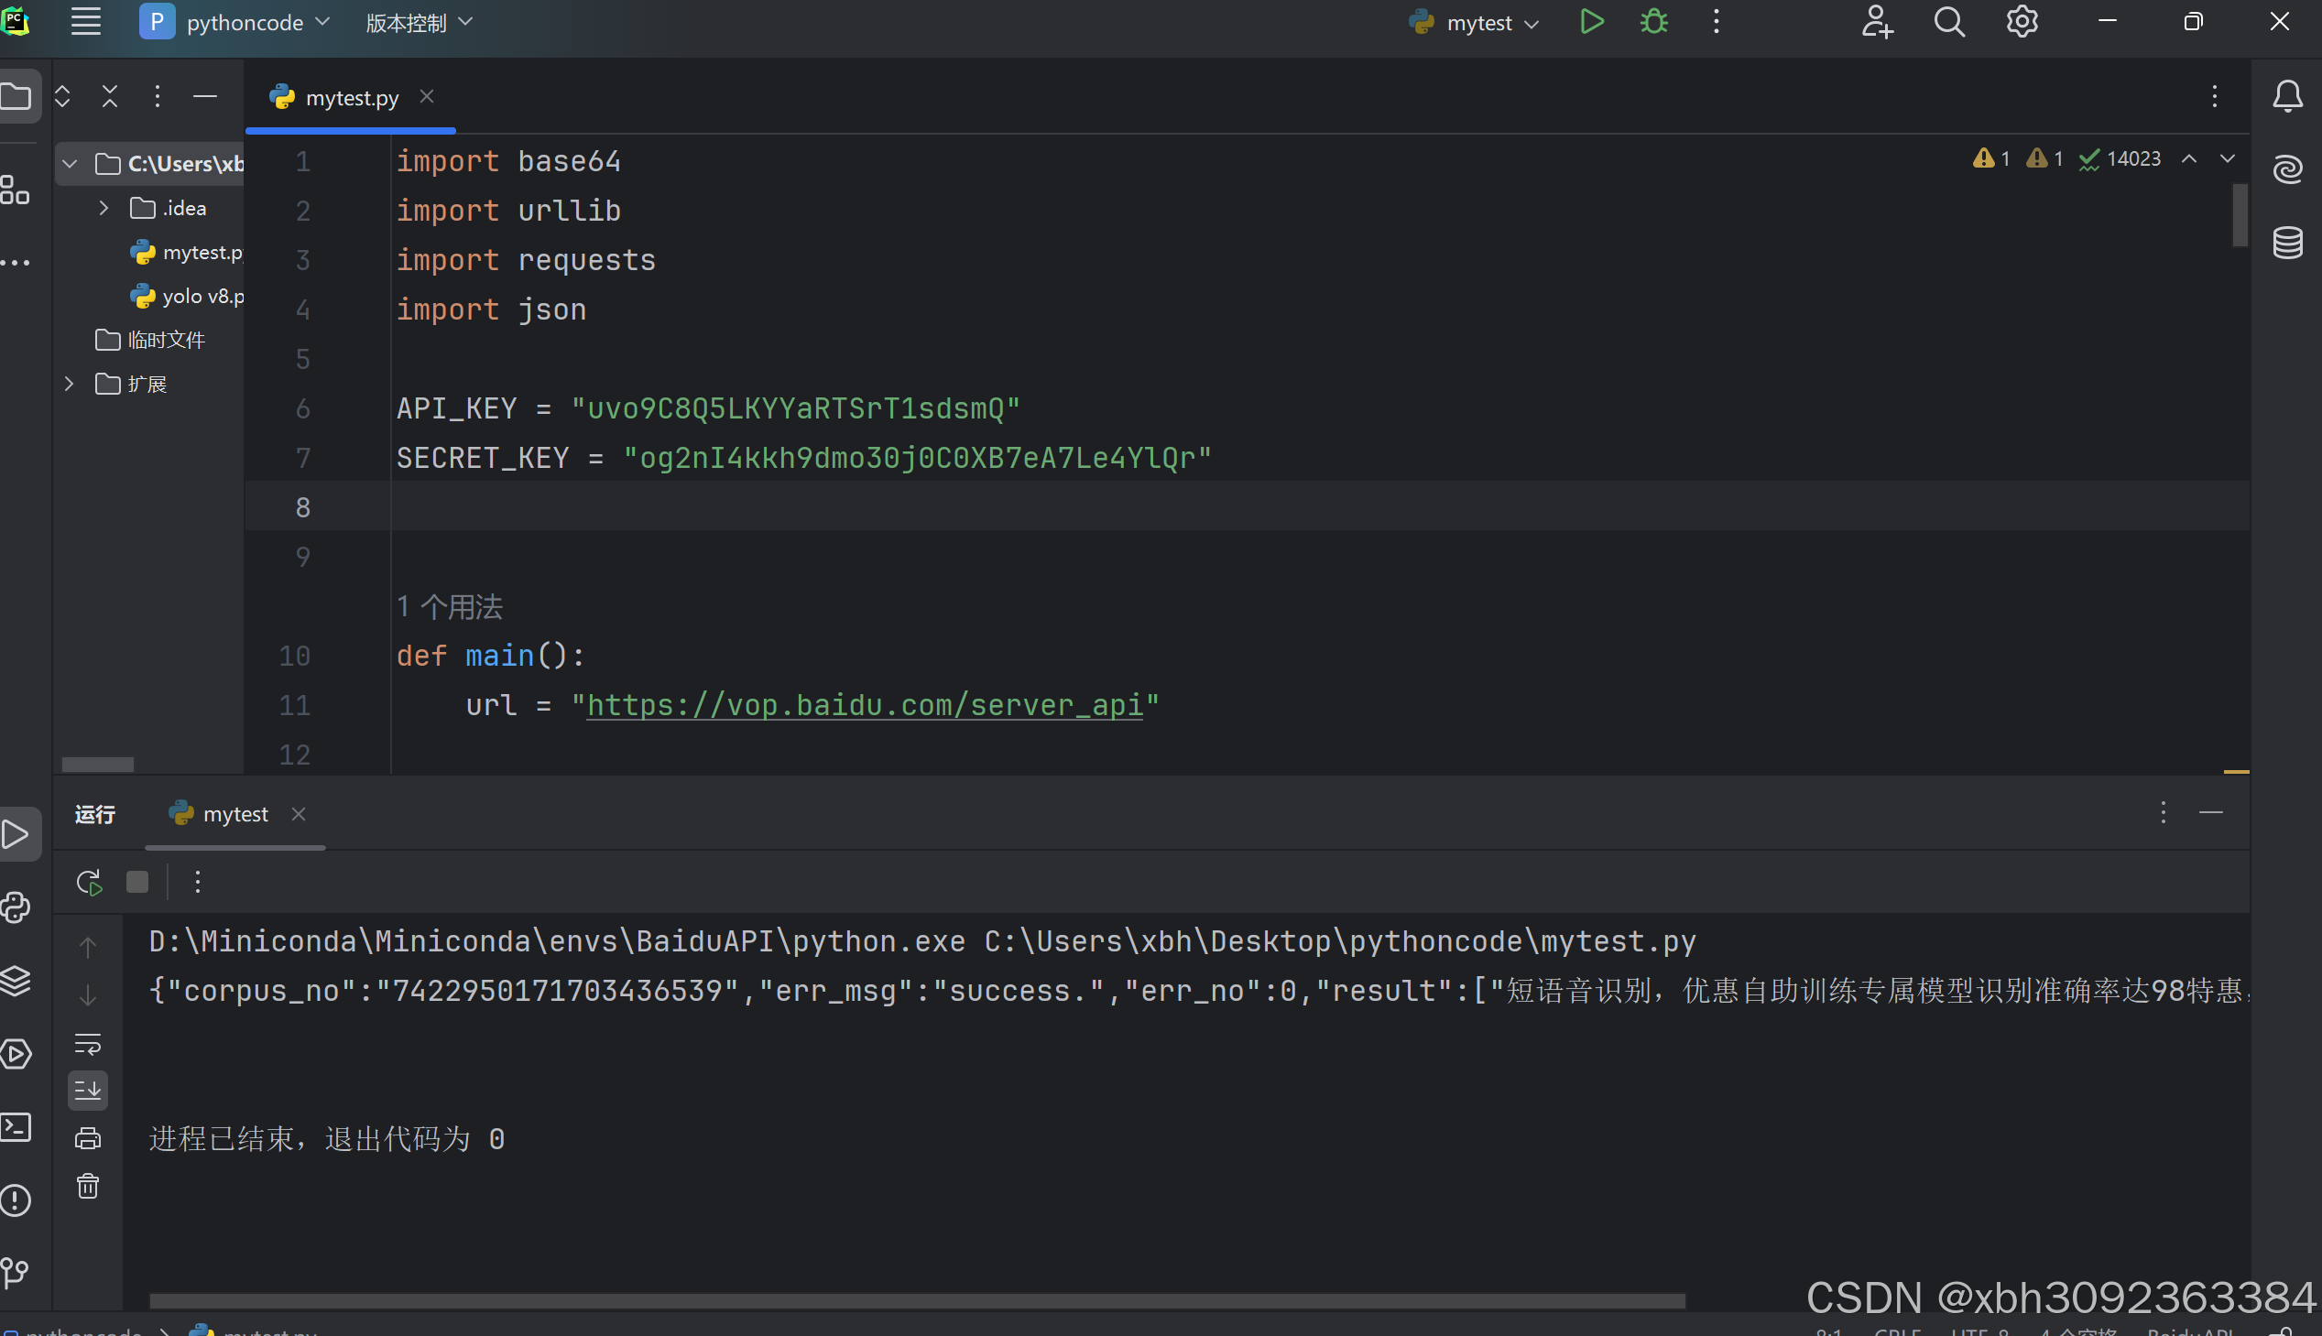Open the notifications bell
Viewport: 2322px width, 1336px height.
[2287, 96]
